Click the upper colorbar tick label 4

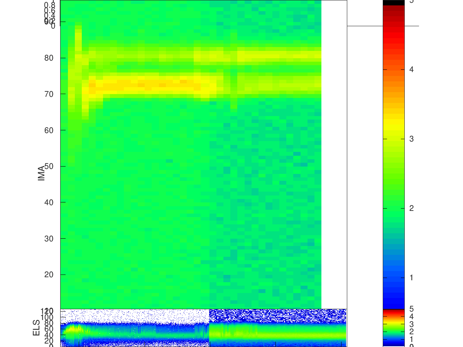412,69
